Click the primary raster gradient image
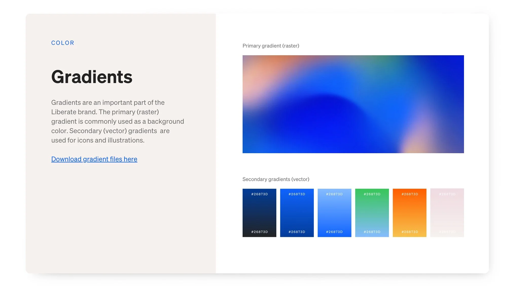This screenshot has width=515, height=287. pos(353,104)
